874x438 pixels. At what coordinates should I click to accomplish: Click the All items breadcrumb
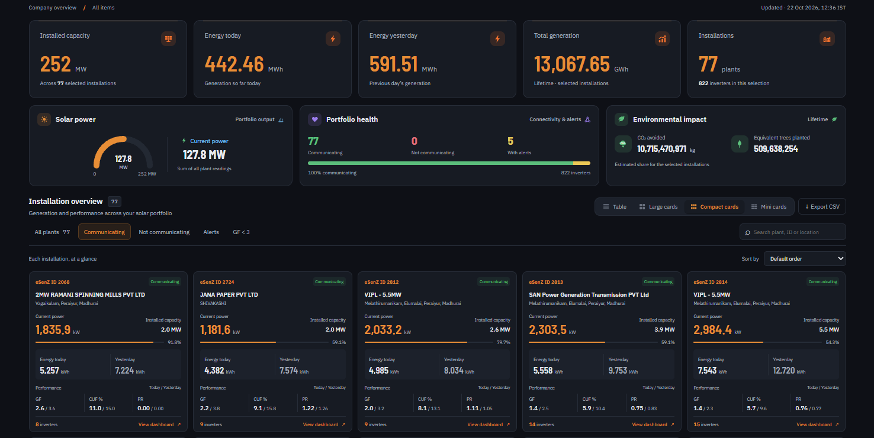coord(104,8)
